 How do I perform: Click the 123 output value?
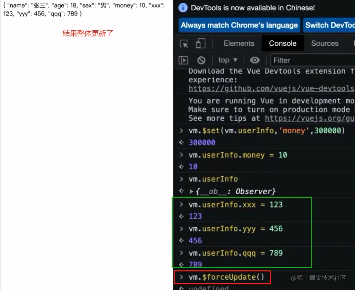point(195,216)
